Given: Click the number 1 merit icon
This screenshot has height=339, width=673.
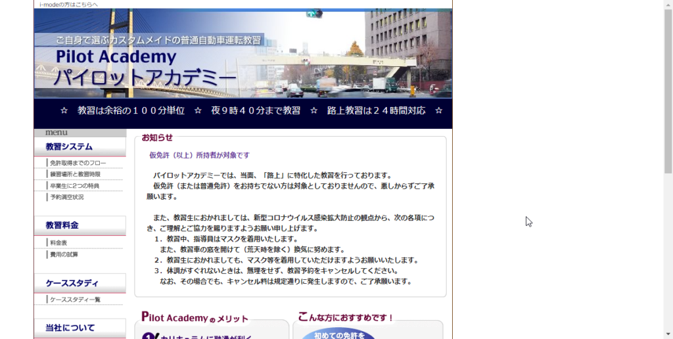Looking at the screenshot, I should [151, 336].
